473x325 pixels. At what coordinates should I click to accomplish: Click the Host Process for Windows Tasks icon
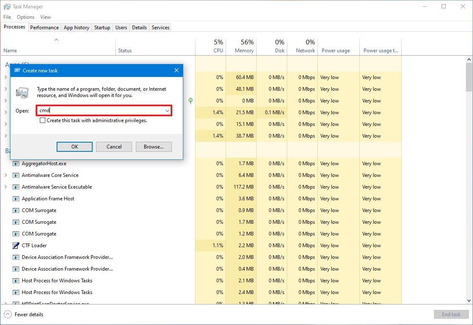(17, 281)
